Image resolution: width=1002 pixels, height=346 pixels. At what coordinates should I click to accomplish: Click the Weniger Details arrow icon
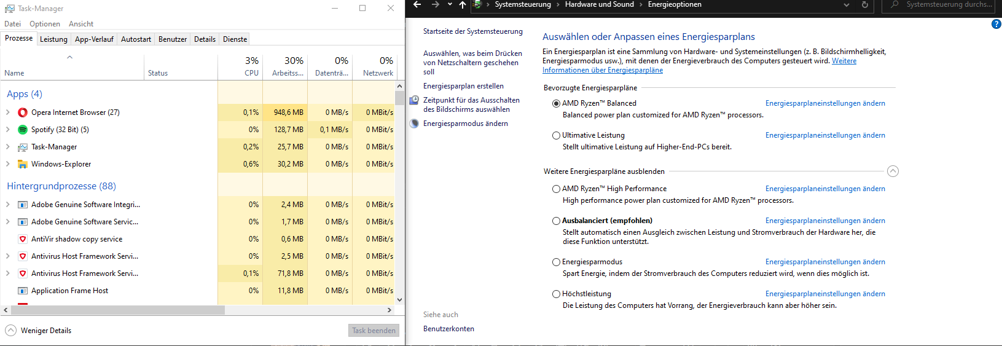tap(11, 331)
